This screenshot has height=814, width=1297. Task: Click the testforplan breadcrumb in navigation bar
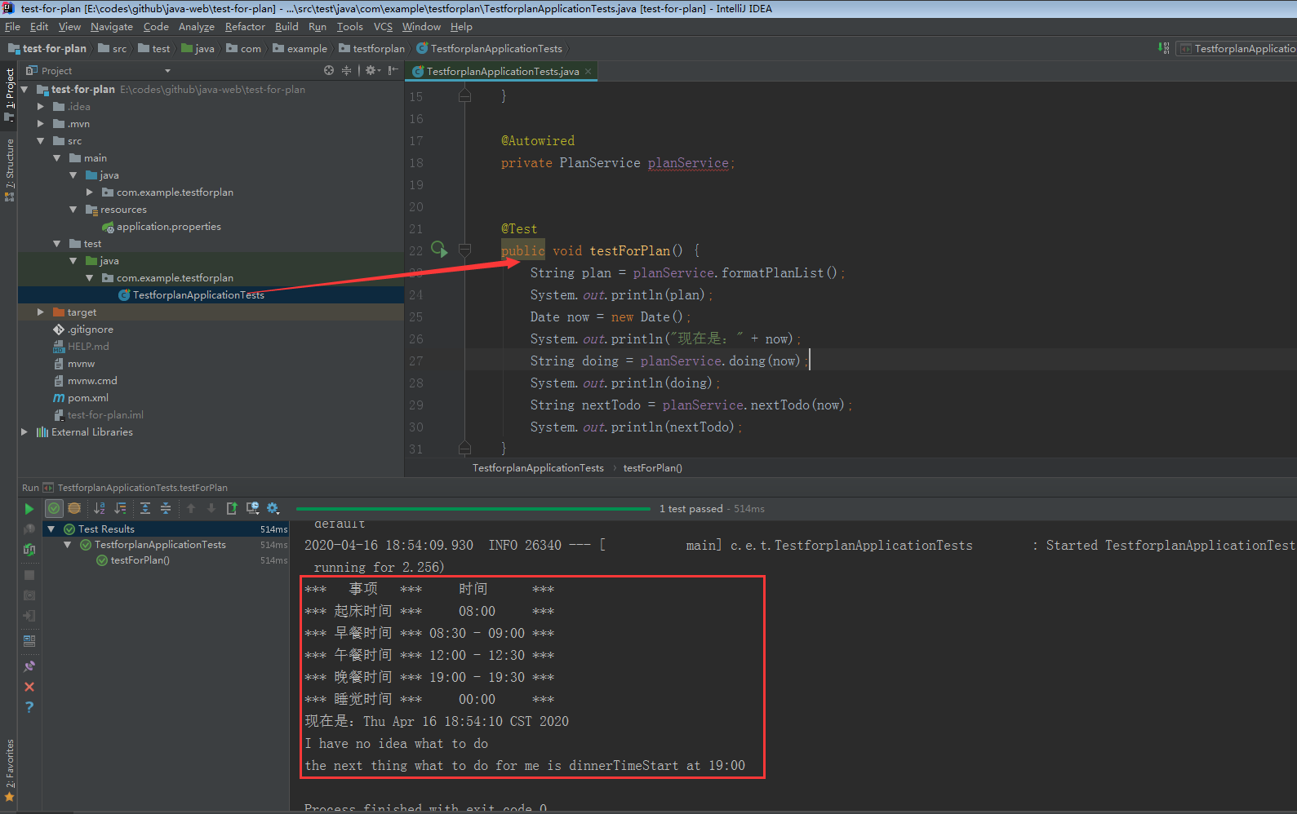372,49
